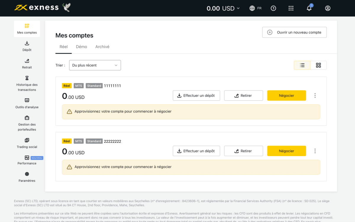Open the Retrait sidebar item
The image size is (355, 222).
[27, 64]
